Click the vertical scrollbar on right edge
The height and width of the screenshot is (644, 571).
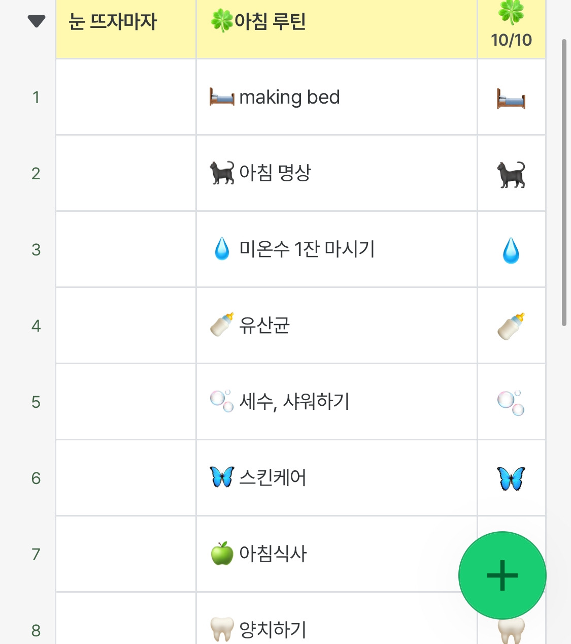564,183
